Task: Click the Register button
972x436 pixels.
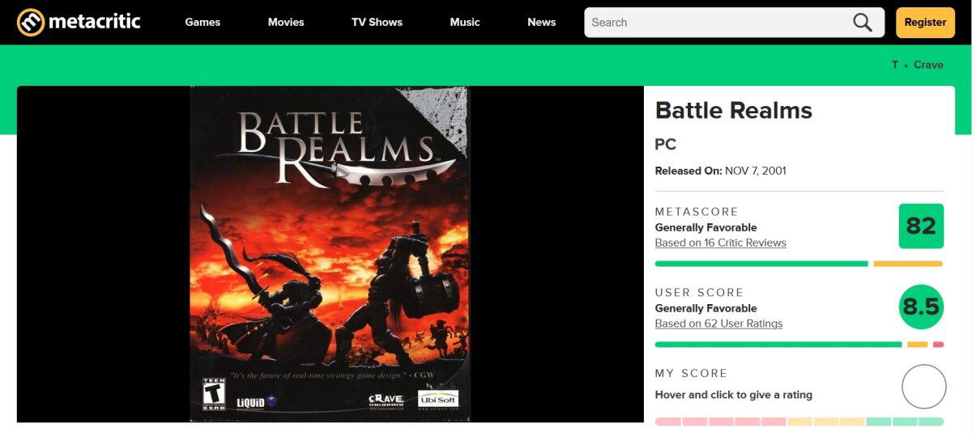Action: pos(926,23)
